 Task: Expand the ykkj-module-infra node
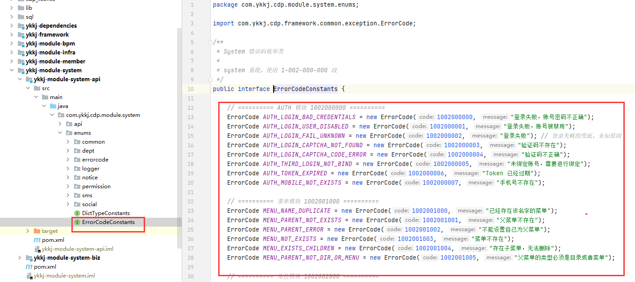click(12, 52)
